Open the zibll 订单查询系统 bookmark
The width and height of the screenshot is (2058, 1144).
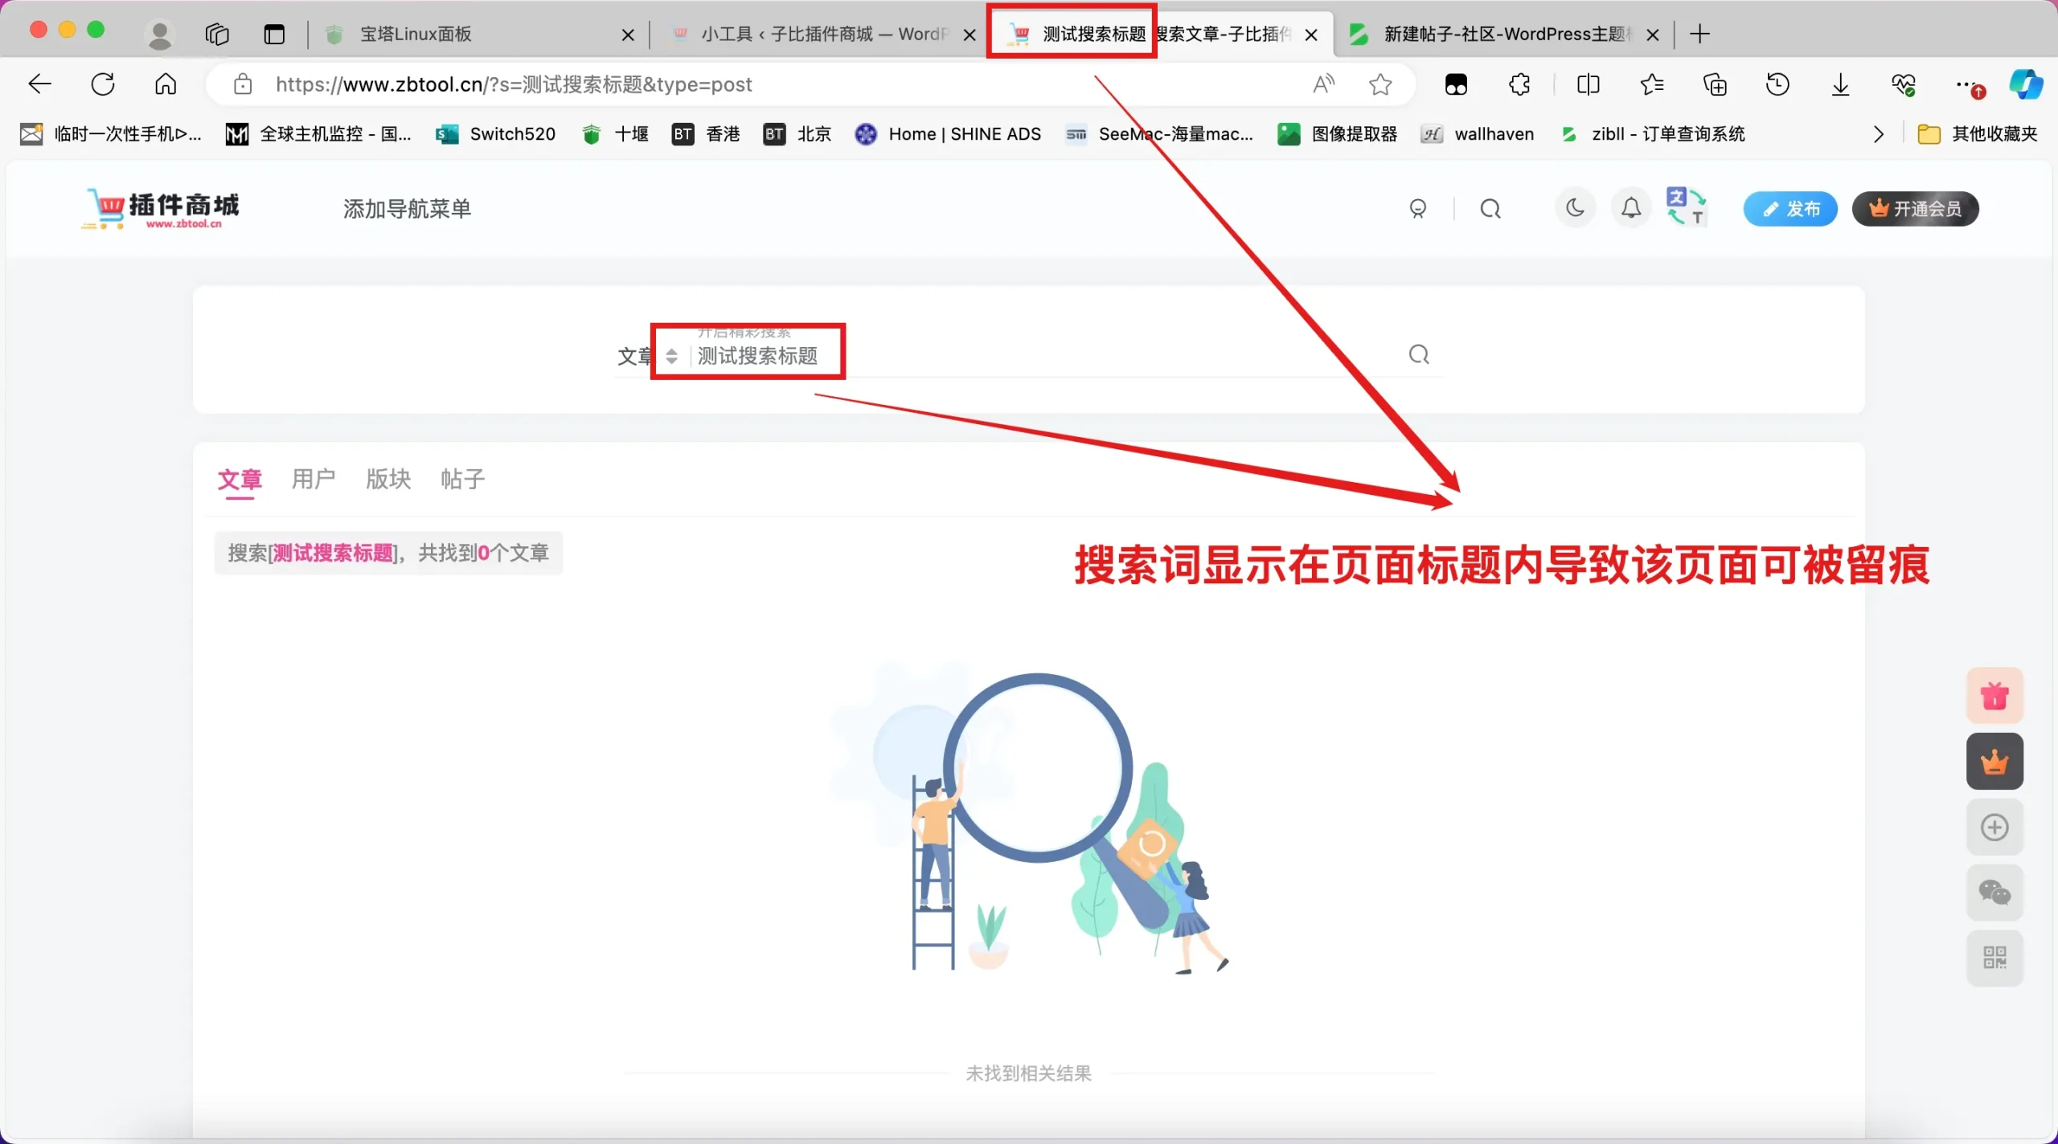coord(1653,134)
